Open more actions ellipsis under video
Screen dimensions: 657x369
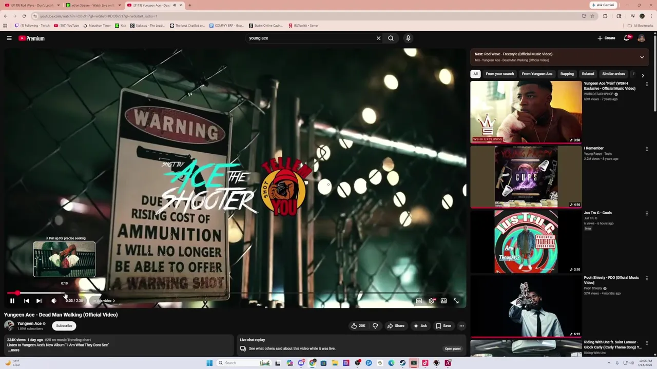[x=461, y=325]
